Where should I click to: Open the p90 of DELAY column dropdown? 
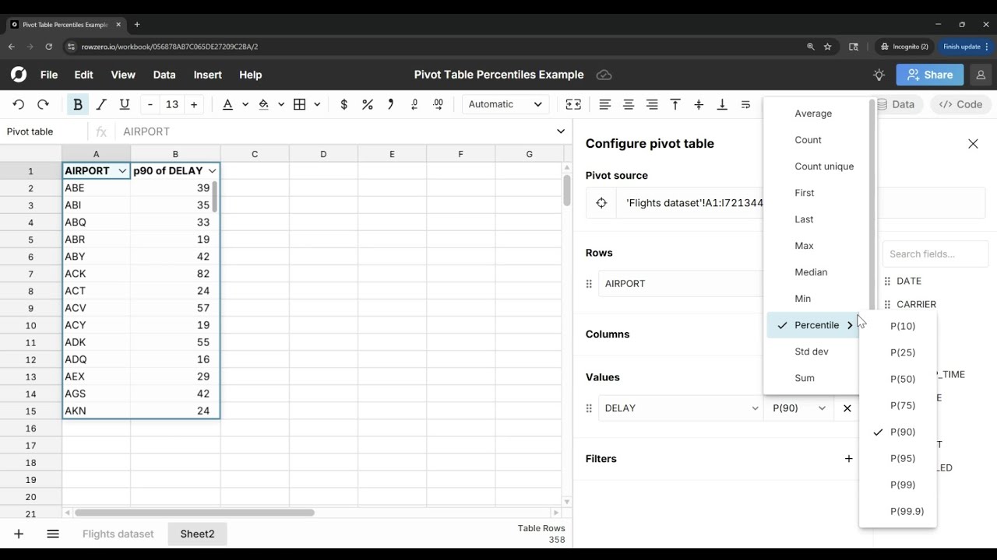click(x=212, y=170)
